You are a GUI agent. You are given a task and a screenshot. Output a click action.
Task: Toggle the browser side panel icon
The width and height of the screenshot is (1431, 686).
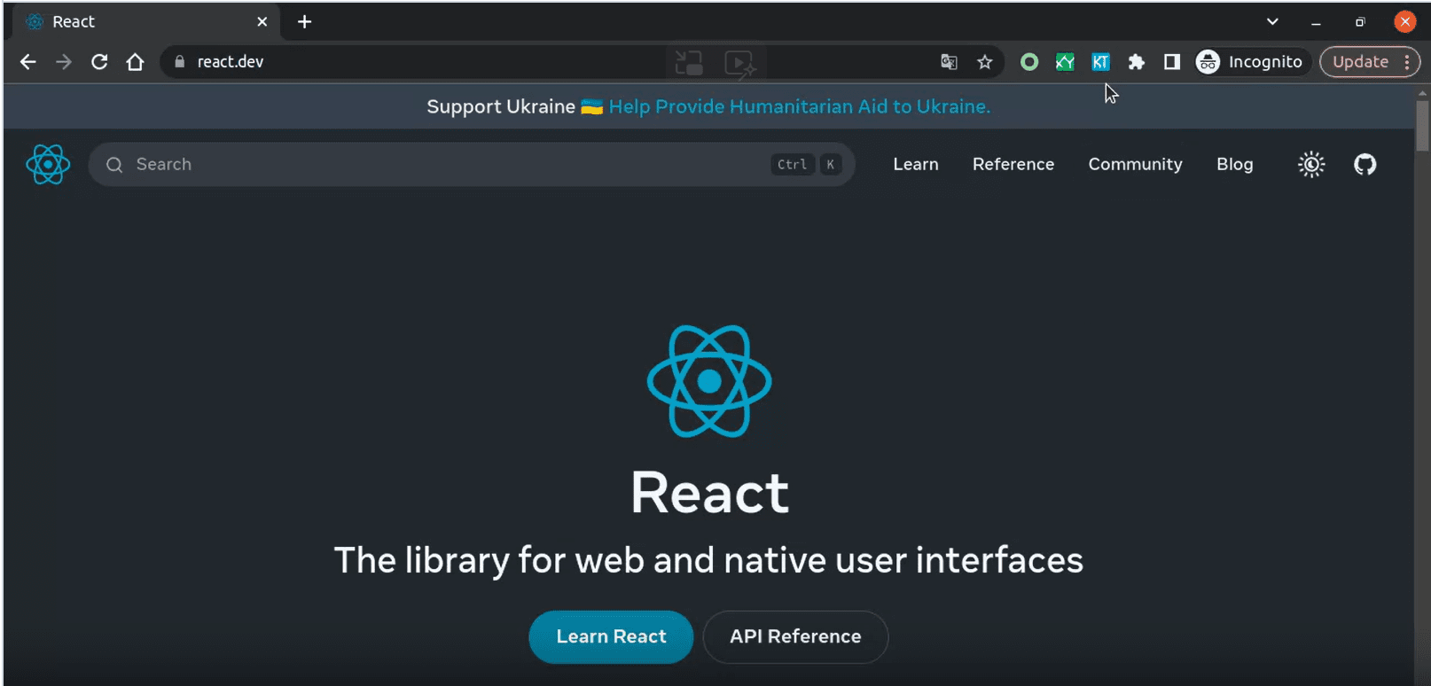(1172, 62)
